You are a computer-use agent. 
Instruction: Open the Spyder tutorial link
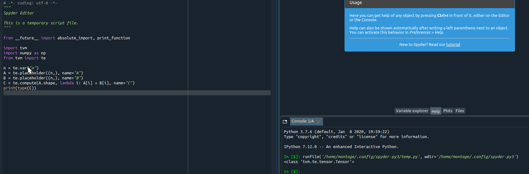click(453, 45)
